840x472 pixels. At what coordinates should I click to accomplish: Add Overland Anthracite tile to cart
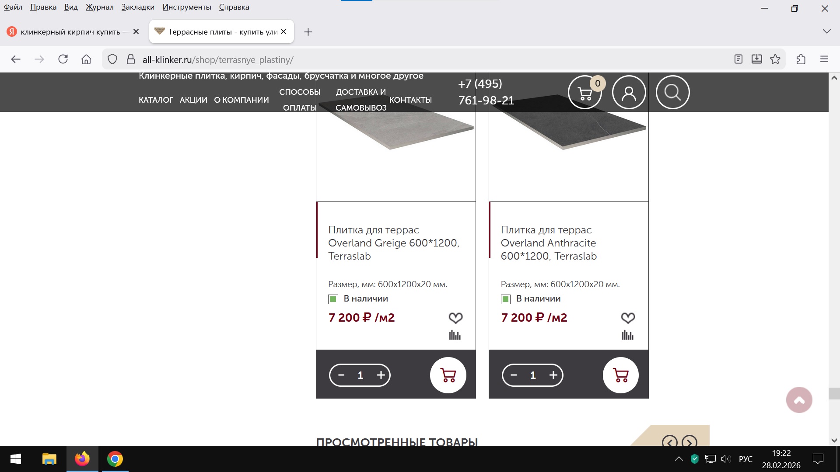point(620,375)
